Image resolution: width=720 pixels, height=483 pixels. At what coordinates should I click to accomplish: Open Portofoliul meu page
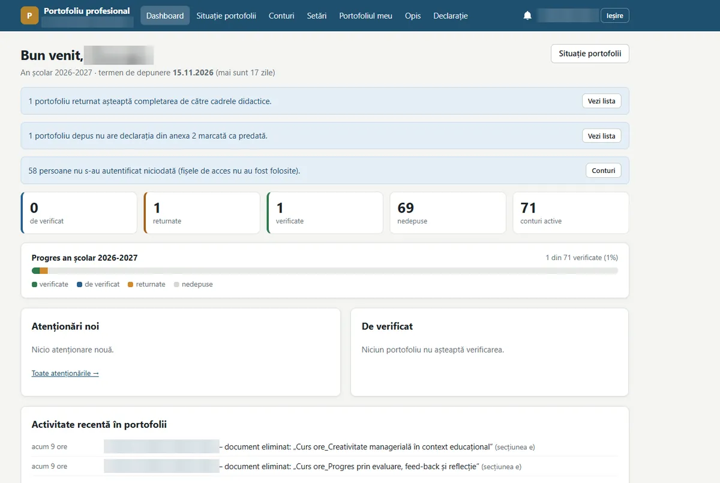pos(365,16)
